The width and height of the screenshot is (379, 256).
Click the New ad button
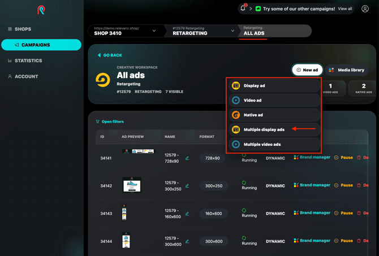point(307,70)
